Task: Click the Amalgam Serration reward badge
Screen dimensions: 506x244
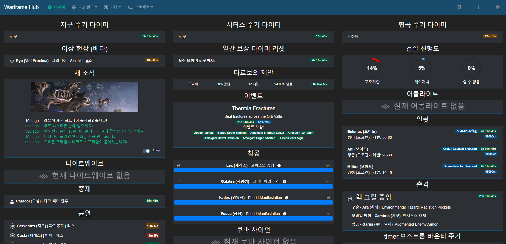Action: [300, 133]
